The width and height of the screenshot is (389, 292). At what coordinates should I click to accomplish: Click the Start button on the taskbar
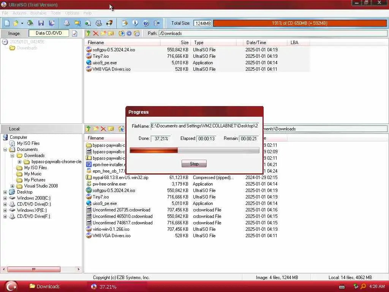[11, 286]
